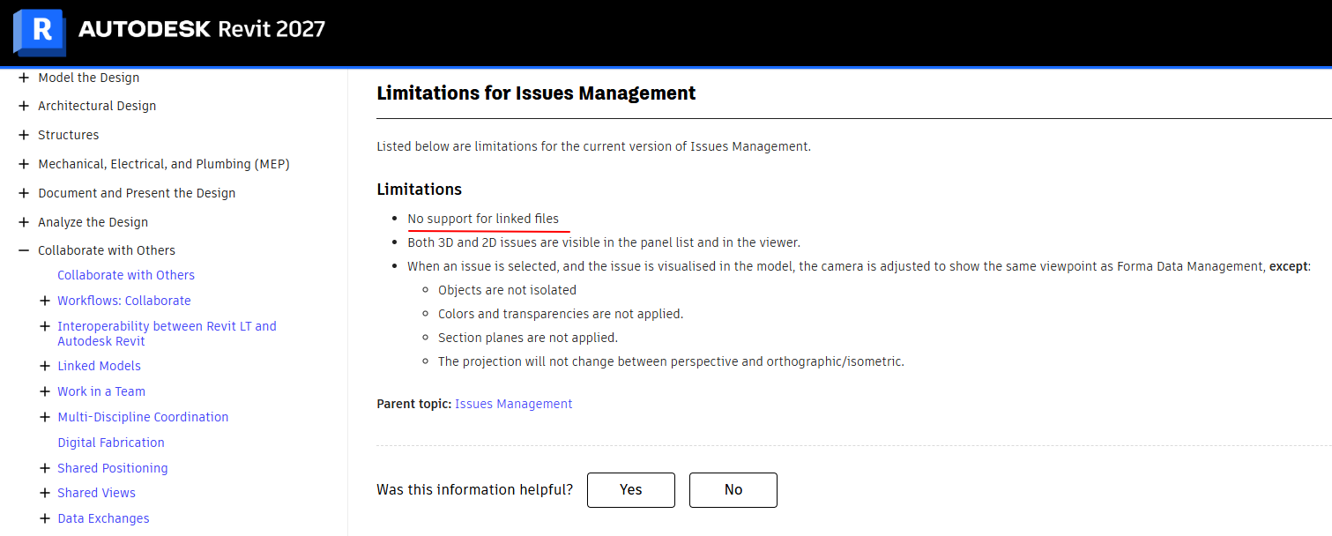Open Document and Present the Design topic
Image resolution: width=1332 pixels, height=536 pixels.
[137, 193]
